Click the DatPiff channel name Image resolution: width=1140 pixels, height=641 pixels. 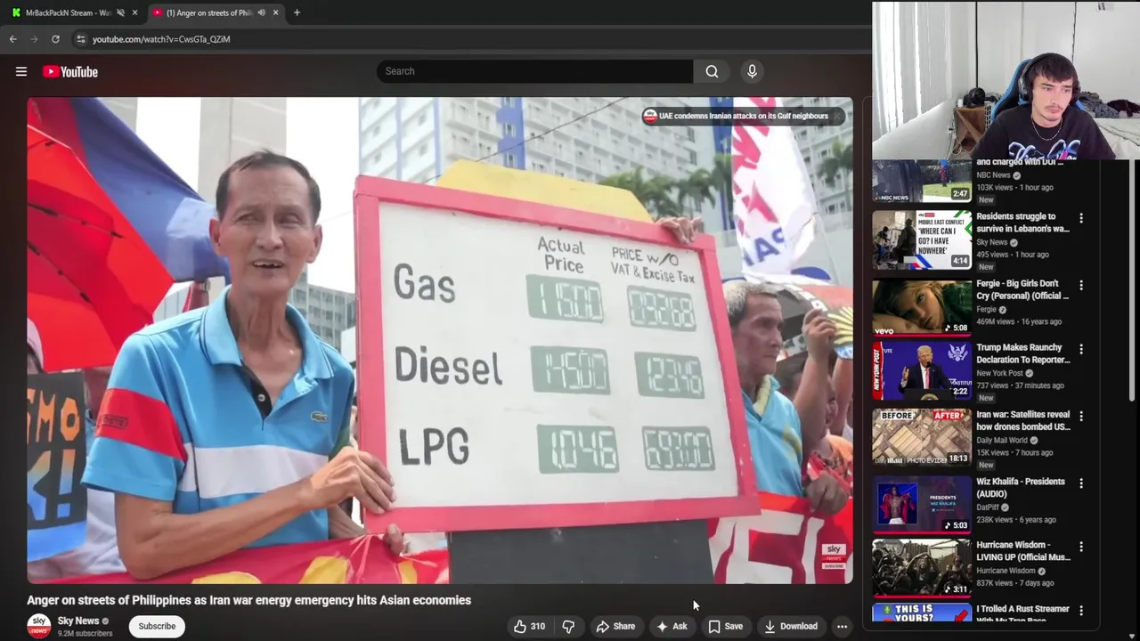pos(988,507)
